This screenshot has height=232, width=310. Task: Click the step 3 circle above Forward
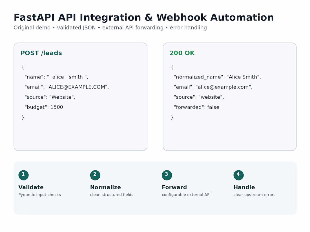(167, 175)
